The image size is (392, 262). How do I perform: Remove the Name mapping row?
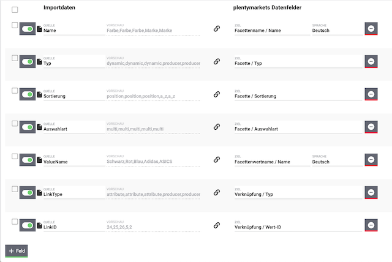(371, 29)
